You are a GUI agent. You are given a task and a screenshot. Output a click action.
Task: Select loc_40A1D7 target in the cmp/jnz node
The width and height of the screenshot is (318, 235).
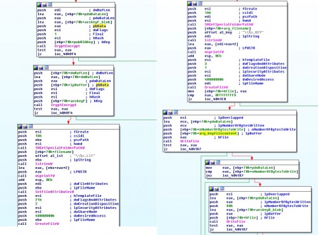233,176
